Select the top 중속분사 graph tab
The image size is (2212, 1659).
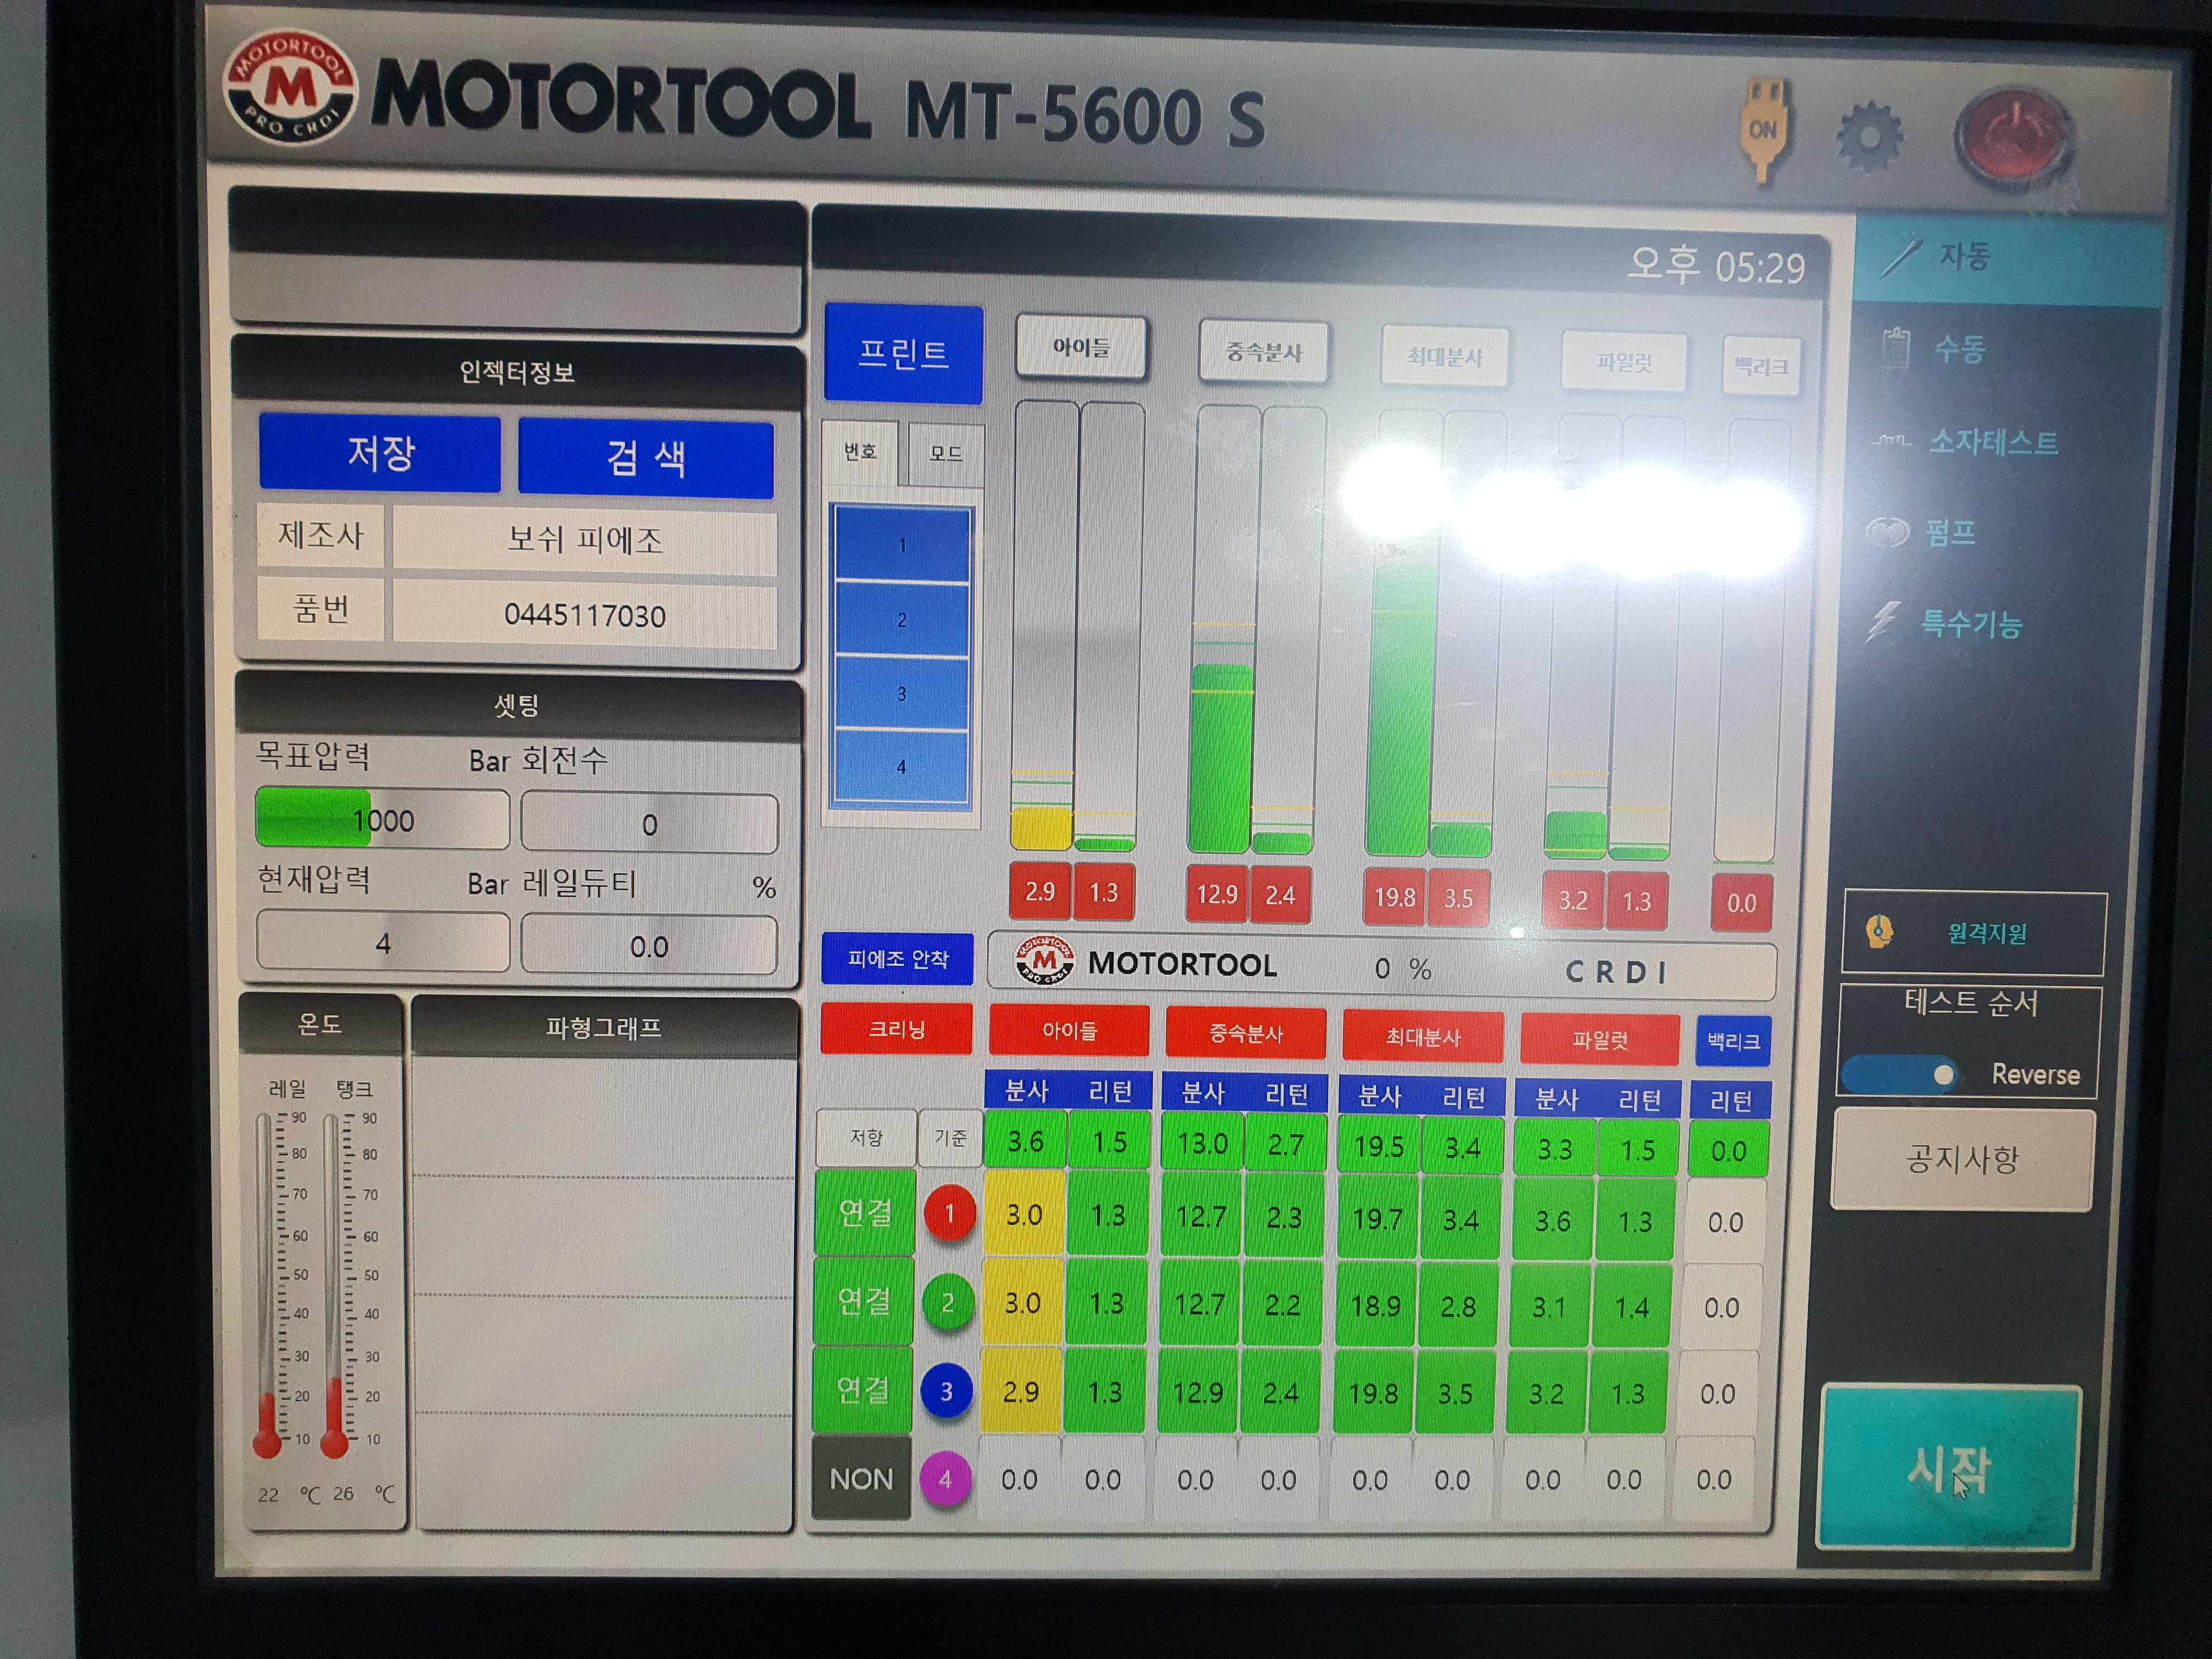(1263, 352)
